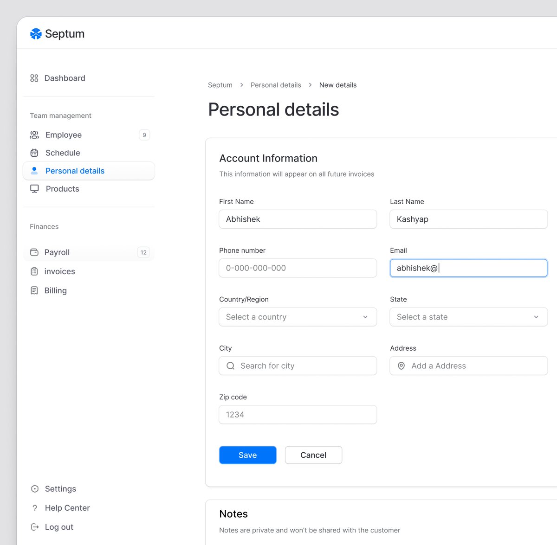Expand the Septum breadcrumb menu

tap(220, 85)
